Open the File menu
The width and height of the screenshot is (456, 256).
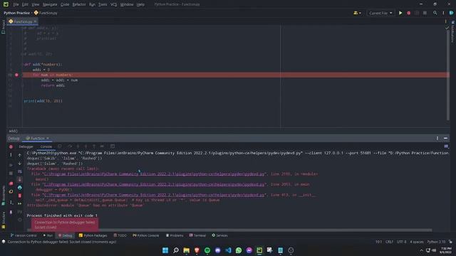point(16,4)
